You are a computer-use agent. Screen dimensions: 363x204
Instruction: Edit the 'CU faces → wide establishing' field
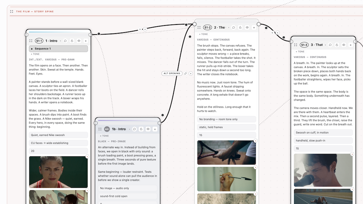[x=58, y=143]
